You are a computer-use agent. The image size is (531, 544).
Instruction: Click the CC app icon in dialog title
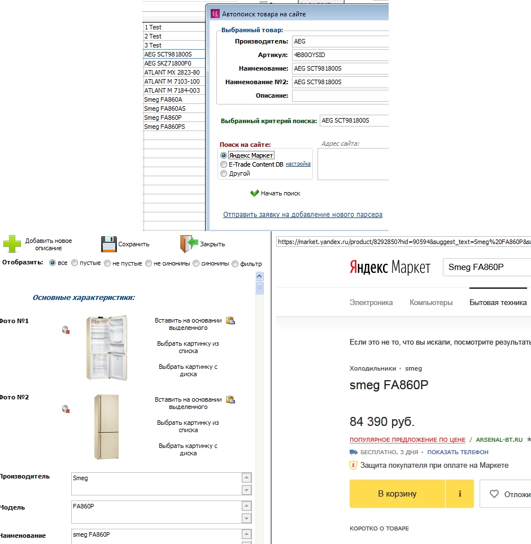pos(215,14)
